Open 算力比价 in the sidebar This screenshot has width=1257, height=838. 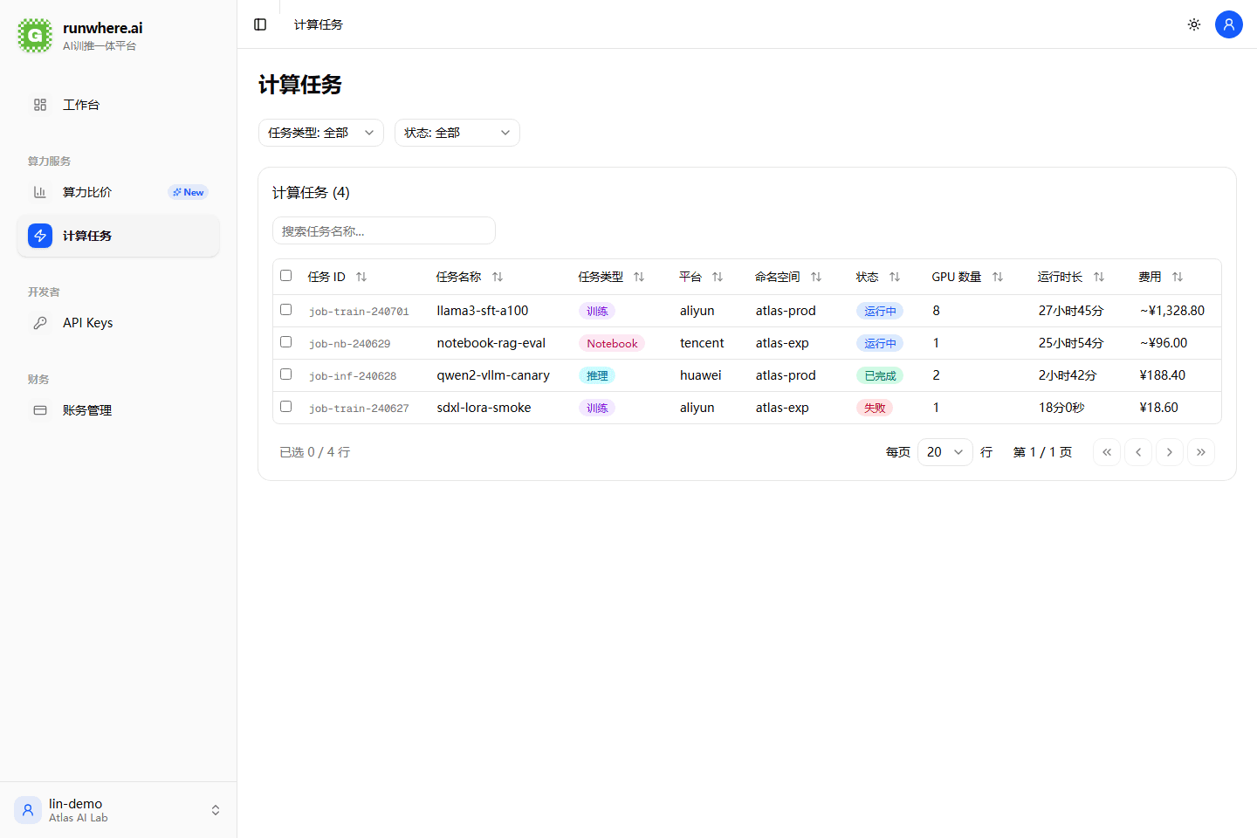click(119, 192)
